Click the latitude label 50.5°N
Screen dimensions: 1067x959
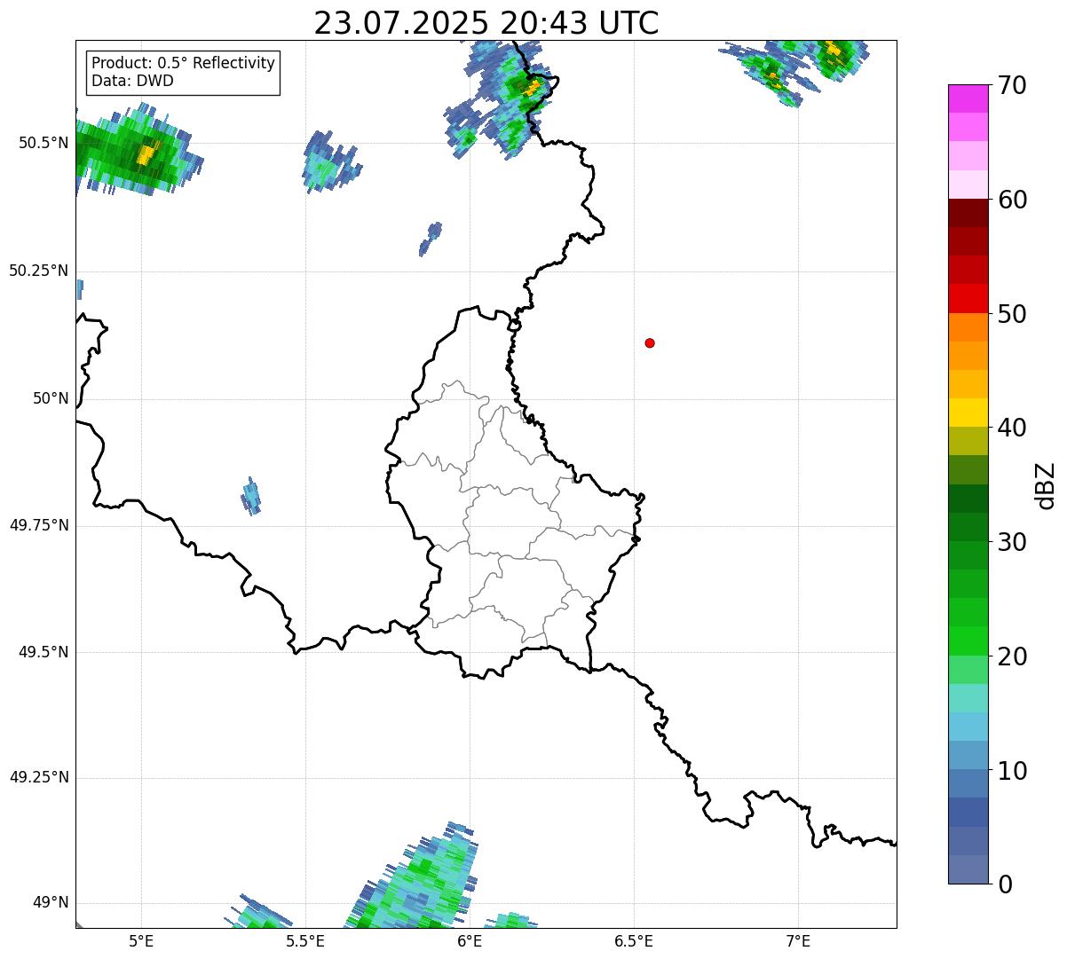pyautogui.click(x=43, y=143)
